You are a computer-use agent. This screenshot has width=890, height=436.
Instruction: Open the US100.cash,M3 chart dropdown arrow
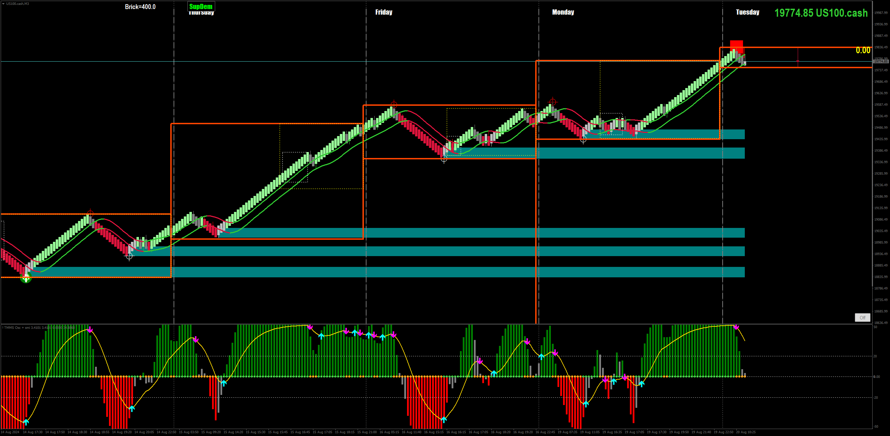(3, 4)
